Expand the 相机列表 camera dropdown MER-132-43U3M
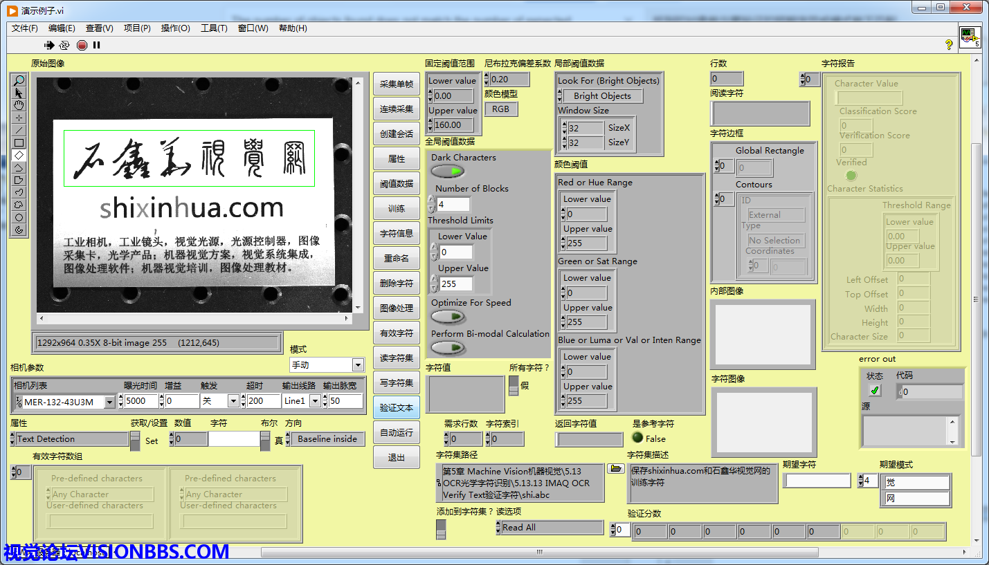 [109, 402]
